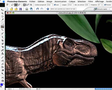Swap foreground and background colors arrow
This screenshot has height=90, width=112.
click(4, 84)
